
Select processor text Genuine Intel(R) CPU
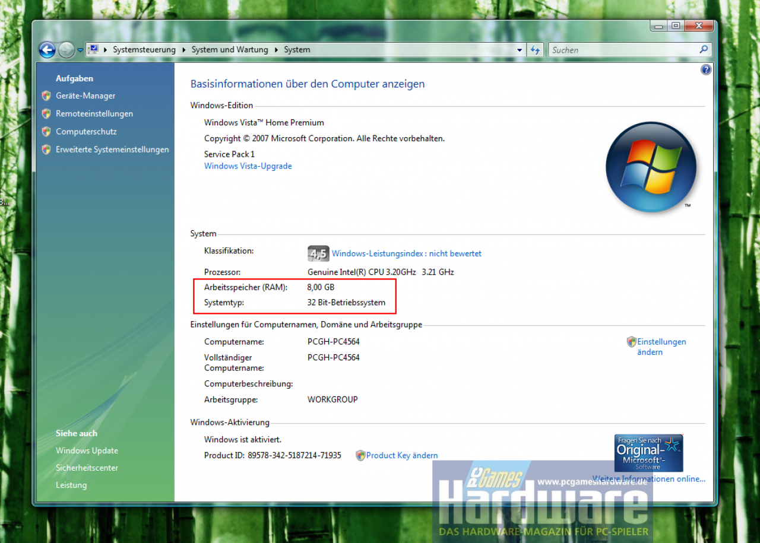[x=381, y=272]
